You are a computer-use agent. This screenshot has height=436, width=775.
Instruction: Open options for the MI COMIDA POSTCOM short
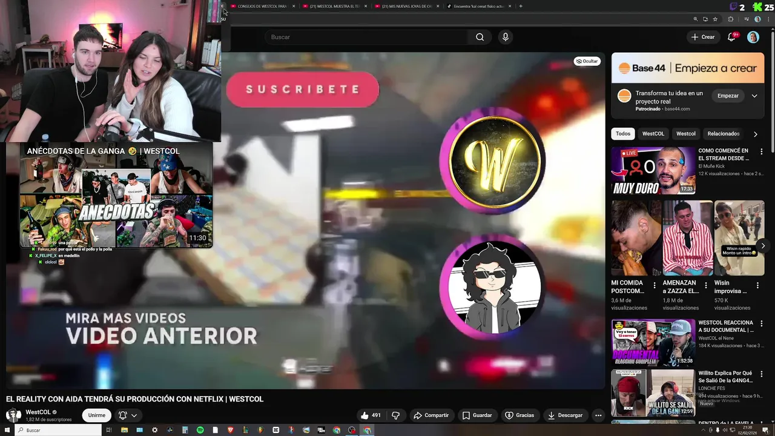[x=655, y=285]
